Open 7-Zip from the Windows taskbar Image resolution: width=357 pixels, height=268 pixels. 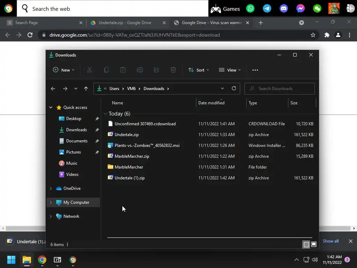pyautogui.click(x=58, y=260)
